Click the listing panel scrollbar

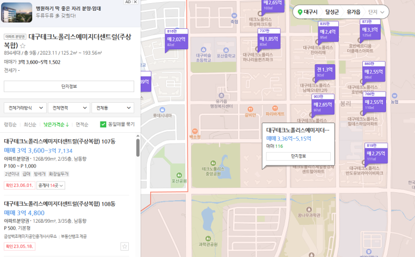(137, 147)
